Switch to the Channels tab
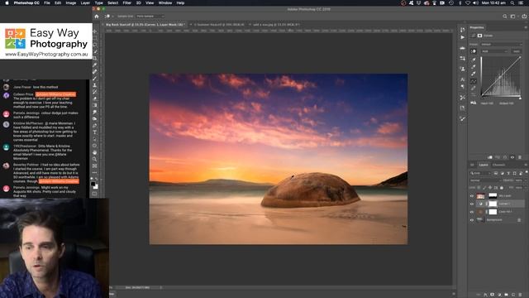This screenshot has height=298, width=529. point(498,165)
